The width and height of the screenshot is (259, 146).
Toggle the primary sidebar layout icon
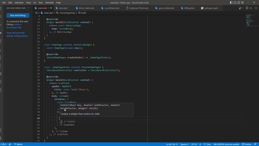coord(231,2)
